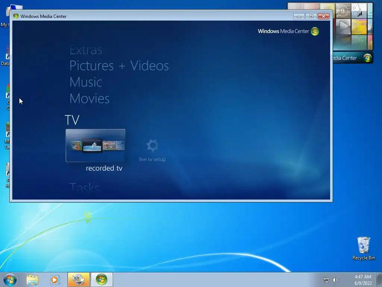
Task: Click the recorded tv label
Action: coord(104,168)
